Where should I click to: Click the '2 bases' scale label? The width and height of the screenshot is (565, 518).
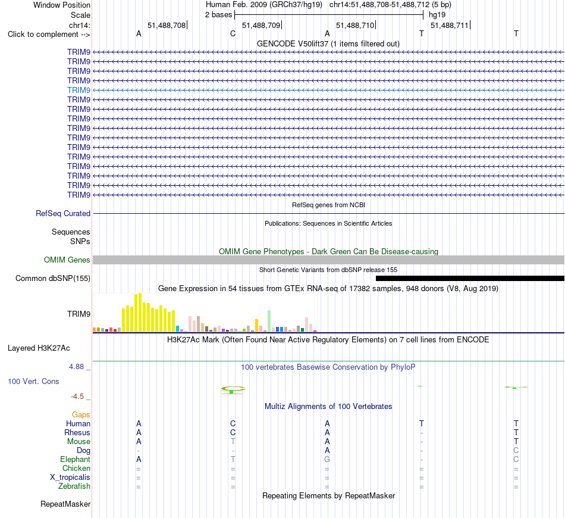[219, 15]
